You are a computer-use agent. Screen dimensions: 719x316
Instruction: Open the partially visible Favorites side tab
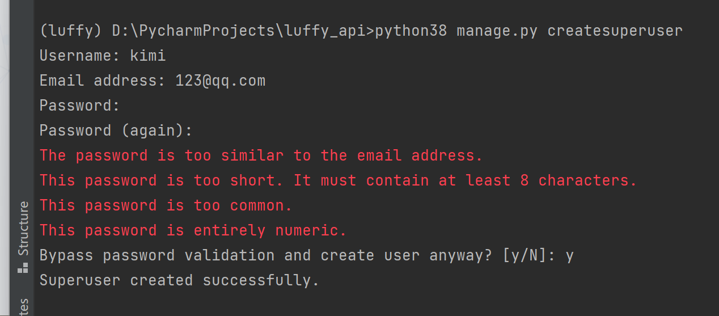coord(23,307)
